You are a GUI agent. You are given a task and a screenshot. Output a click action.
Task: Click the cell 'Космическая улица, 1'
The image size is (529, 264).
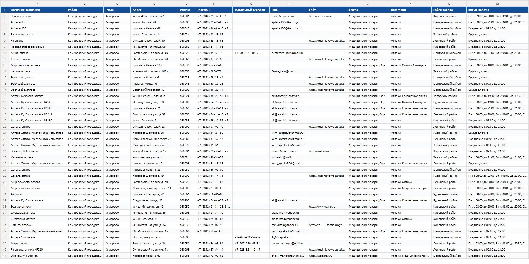tap(154, 157)
